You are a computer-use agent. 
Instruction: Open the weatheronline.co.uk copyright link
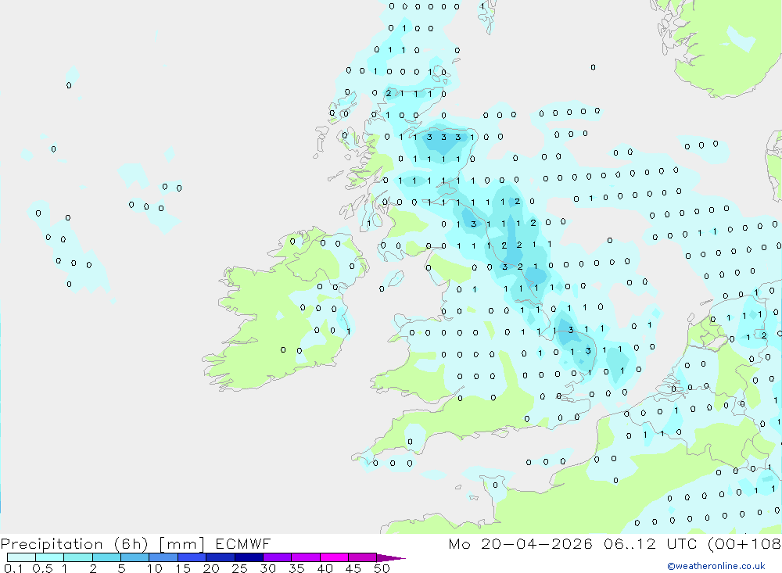coord(716,566)
